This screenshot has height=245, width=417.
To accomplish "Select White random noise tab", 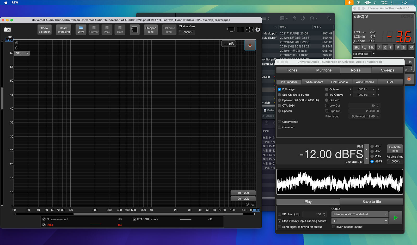I will (314, 82).
